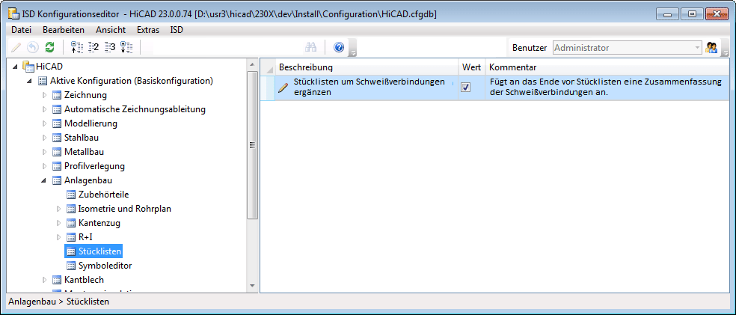Screen dimensions: 736x315
Task: Maximize the Konfigurationseditor window
Action: (x=692, y=14)
